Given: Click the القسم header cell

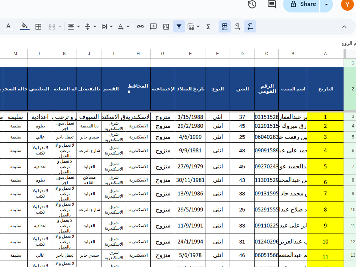Looking at the screenshot, I should coord(114,89).
